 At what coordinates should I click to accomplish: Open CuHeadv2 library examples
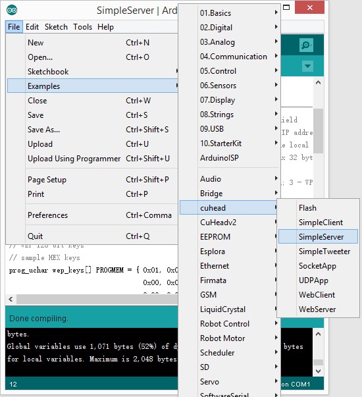click(229, 223)
